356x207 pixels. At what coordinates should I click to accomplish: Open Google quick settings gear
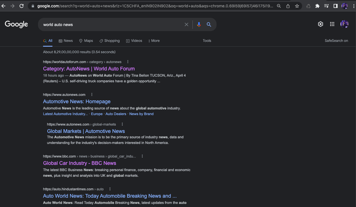point(321,24)
